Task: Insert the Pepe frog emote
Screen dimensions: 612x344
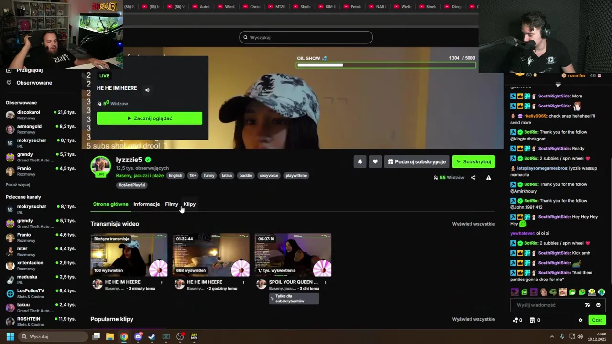Action: [553, 292]
